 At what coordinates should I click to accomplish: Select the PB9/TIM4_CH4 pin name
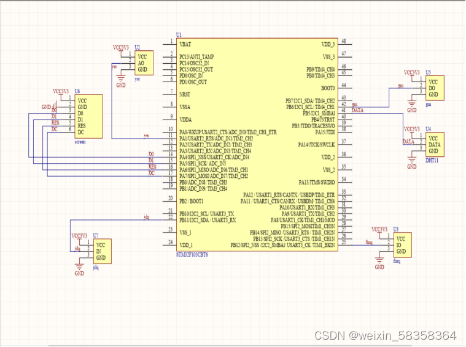pos(320,70)
